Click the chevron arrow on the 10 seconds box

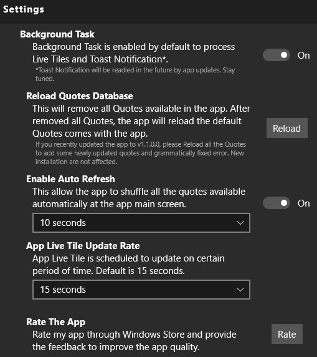pos(240,223)
